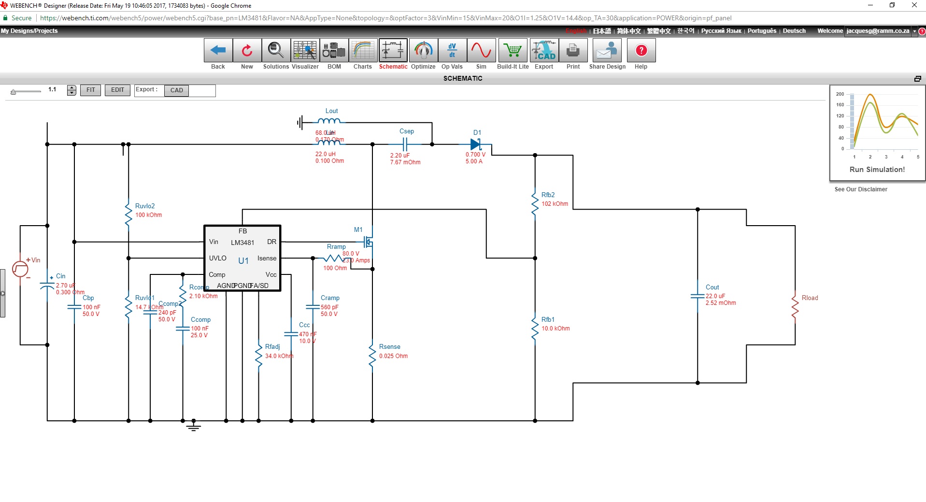The height and width of the screenshot is (502, 926).
Task: Open My Designs/Projects menu
Action: [x=29, y=31]
